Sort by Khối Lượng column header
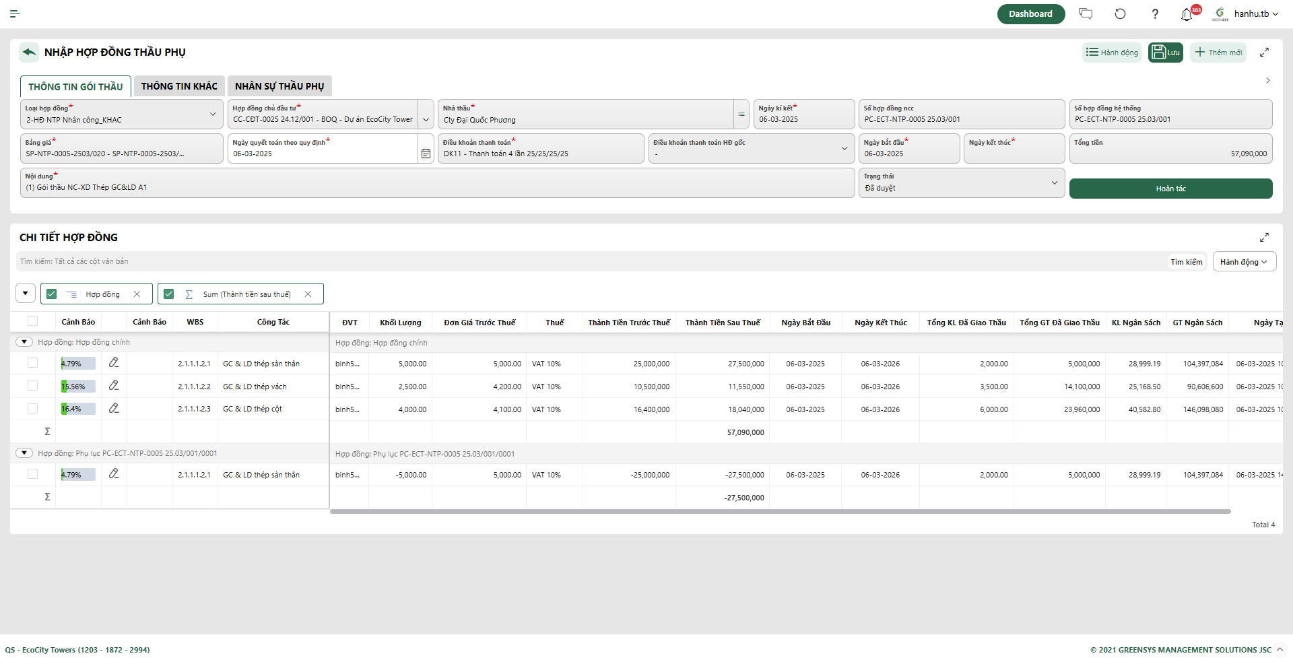This screenshot has width=1293, height=664. click(400, 323)
